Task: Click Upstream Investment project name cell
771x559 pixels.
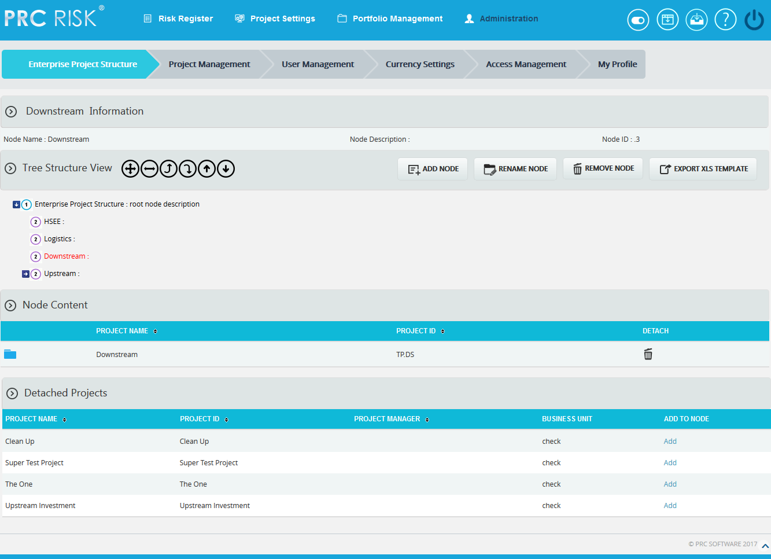Action: click(40, 505)
